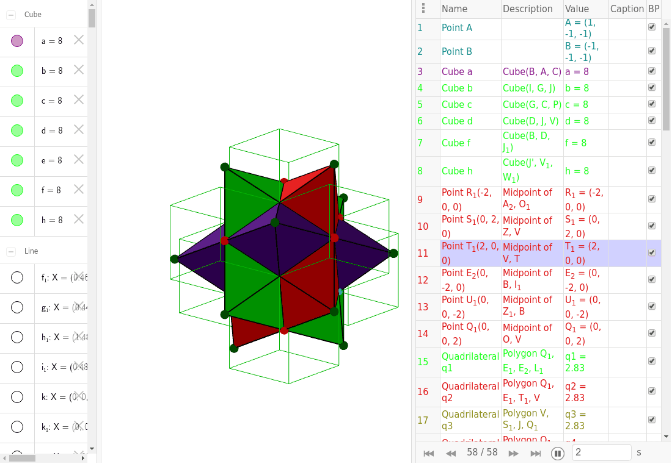Click the 58 / 58 step counter
This screenshot has width=672, height=464.
click(x=482, y=452)
